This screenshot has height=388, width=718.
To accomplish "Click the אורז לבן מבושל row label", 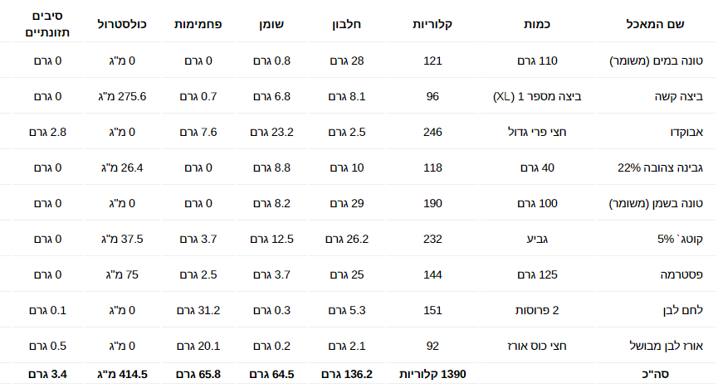I will (667, 347).
